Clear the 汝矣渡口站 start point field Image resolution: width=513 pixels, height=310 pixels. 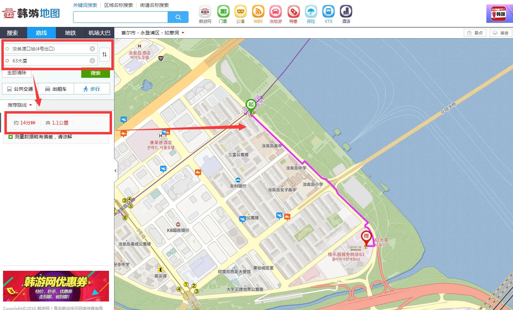(92, 49)
